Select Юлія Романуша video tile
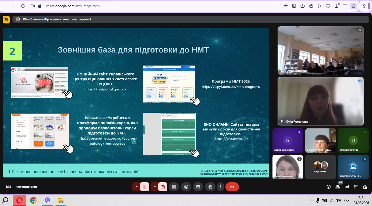The width and height of the screenshot is (372, 206). 320,101
